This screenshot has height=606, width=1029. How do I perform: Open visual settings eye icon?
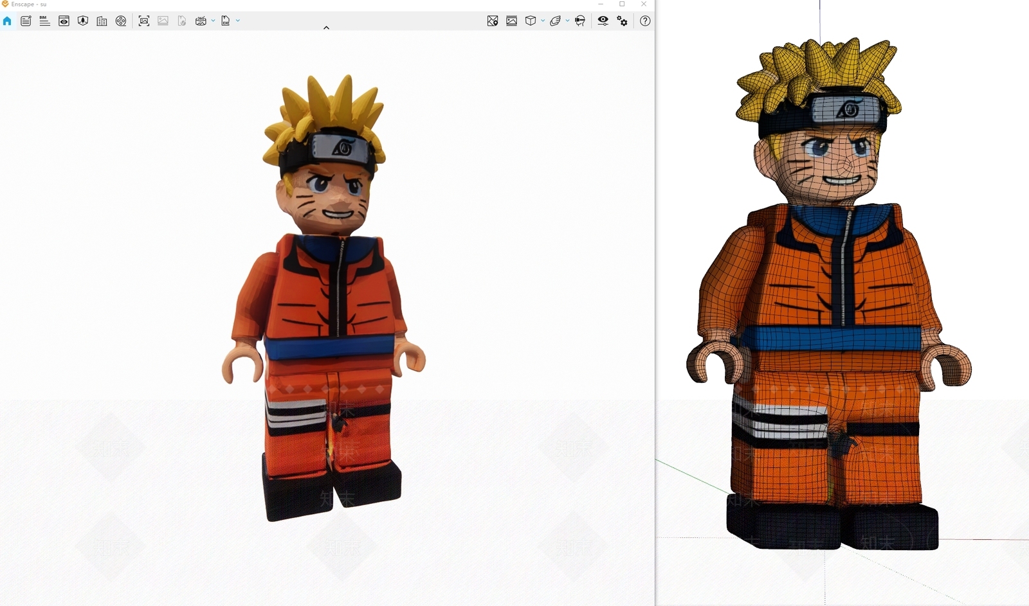(x=603, y=21)
